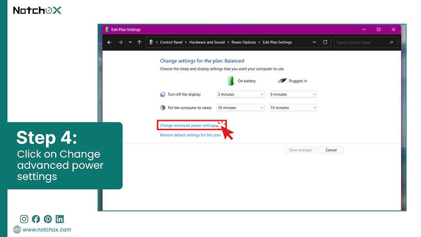Click Restore default settings for this plan
The image size is (421, 237).
coord(190,135)
